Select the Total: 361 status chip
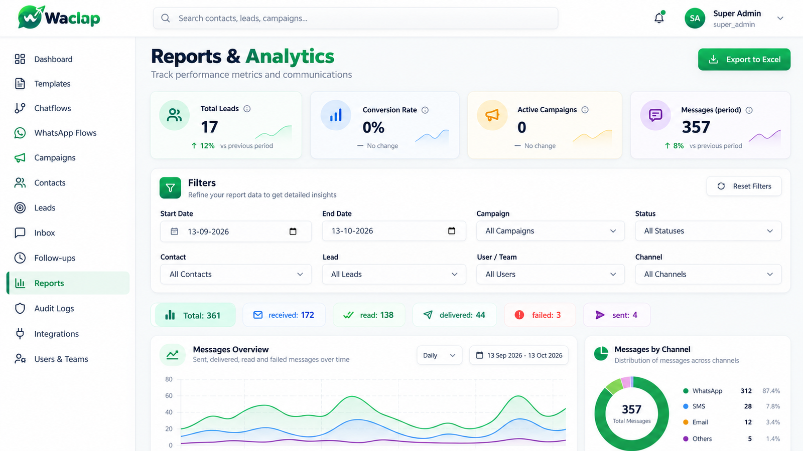Image resolution: width=803 pixels, height=451 pixels. pyautogui.click(x=195, y=315)
